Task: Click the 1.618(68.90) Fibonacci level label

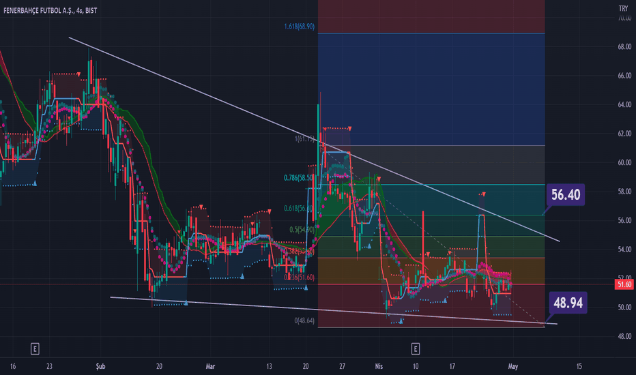Action: coord(299,27)
